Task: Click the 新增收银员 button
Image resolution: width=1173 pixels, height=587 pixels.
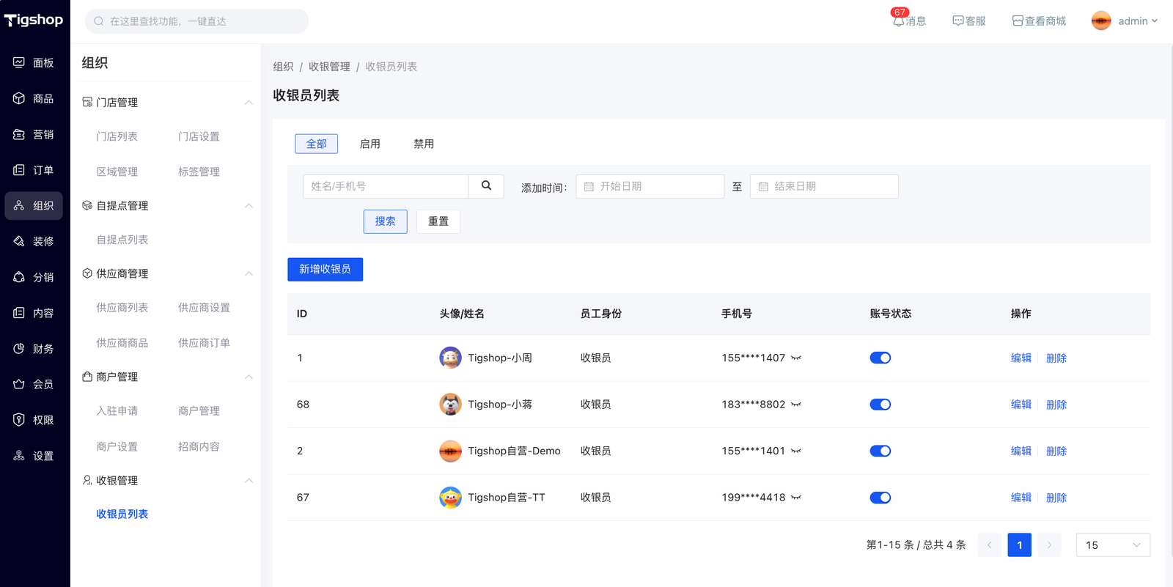Action: (325, 269)
